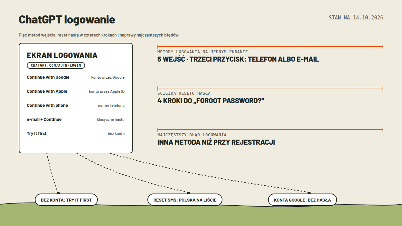This screenshot has width=402, height=226.
Task: Select the date stamp STAN NA 14.10.2026
Action: tap(356, 18)
